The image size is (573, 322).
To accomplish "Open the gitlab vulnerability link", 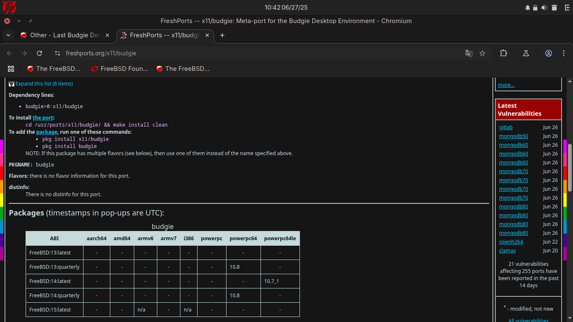I will (x=505, y=127).
